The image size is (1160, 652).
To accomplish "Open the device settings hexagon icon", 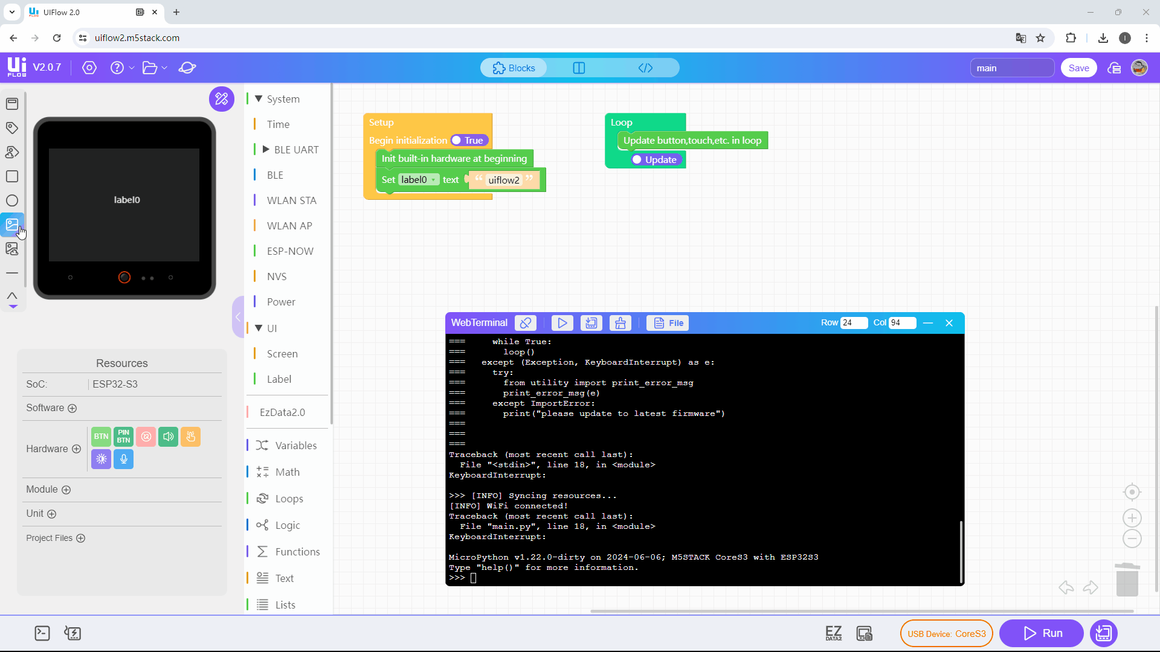I will 89,68.
